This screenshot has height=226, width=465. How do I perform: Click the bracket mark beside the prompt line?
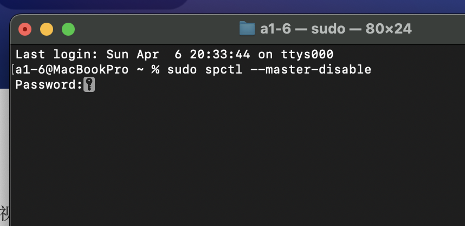coord(12,70)
